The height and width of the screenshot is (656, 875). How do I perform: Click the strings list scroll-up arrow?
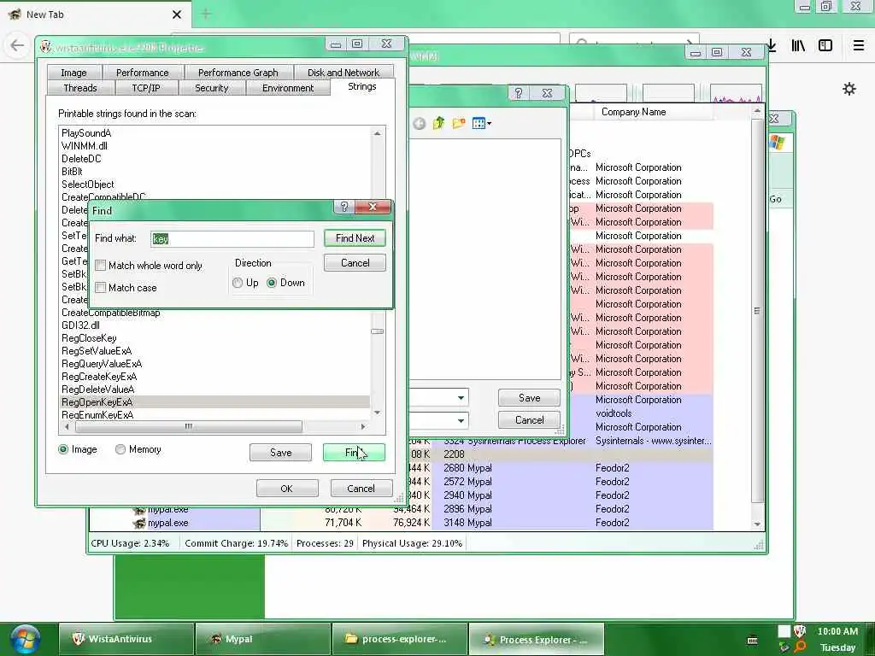click(x=378, y=133)
